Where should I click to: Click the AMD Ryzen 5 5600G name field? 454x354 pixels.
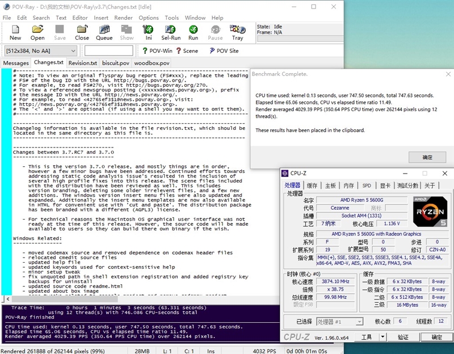point(361,200)
